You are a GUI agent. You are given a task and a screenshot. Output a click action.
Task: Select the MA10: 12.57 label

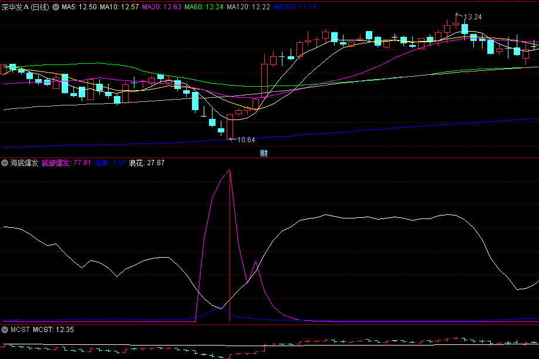click(119, 7)
